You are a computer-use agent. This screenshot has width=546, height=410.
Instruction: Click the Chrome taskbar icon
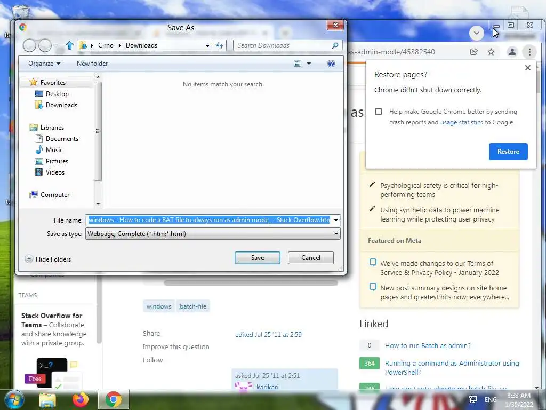114,399
